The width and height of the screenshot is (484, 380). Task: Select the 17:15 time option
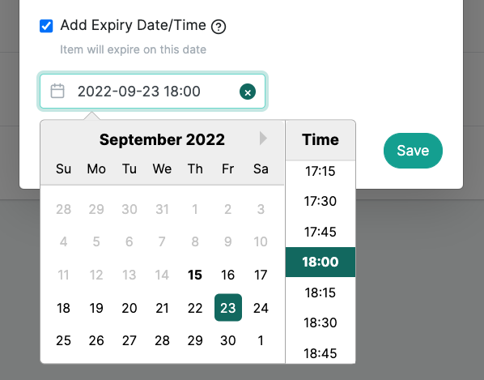coord(321,171)
